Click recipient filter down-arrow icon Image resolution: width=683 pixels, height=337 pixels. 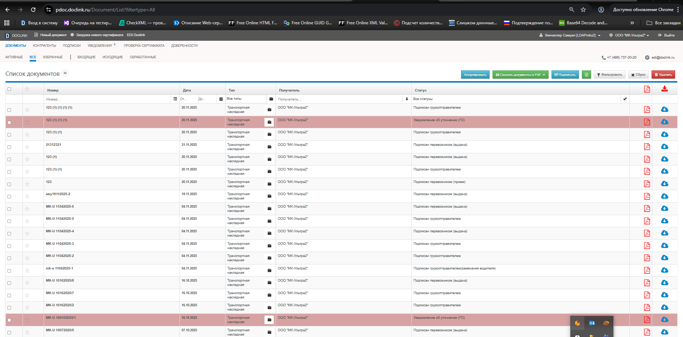407,99
